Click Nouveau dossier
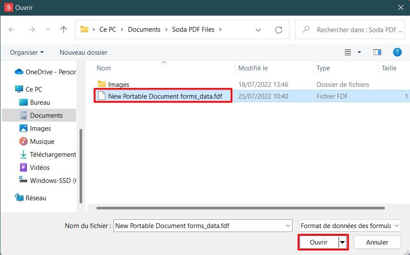The image size is (410, 255). click(x=83, y=52)
